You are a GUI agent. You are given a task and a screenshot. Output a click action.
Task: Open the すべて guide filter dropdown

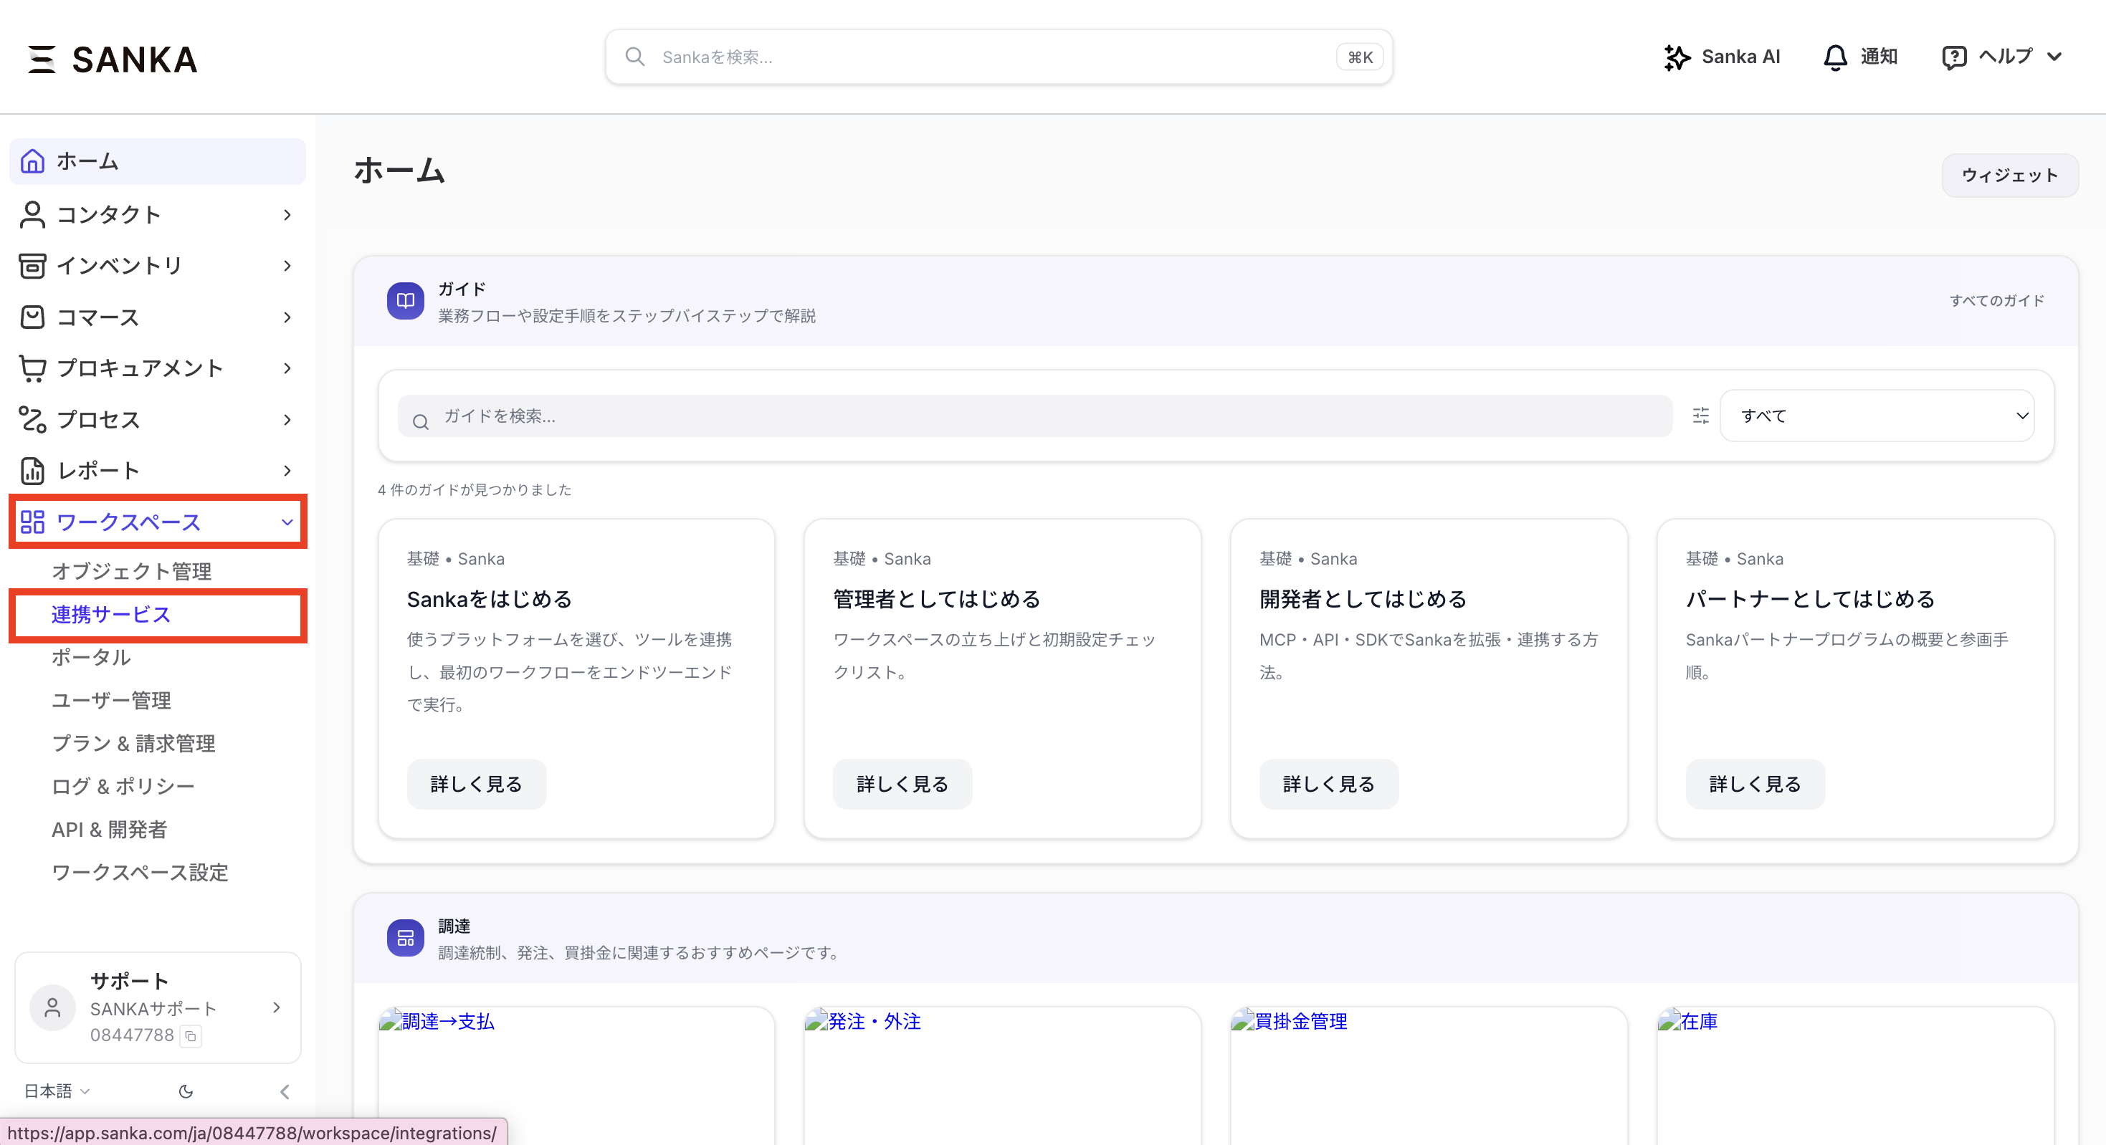point(1877,416)
